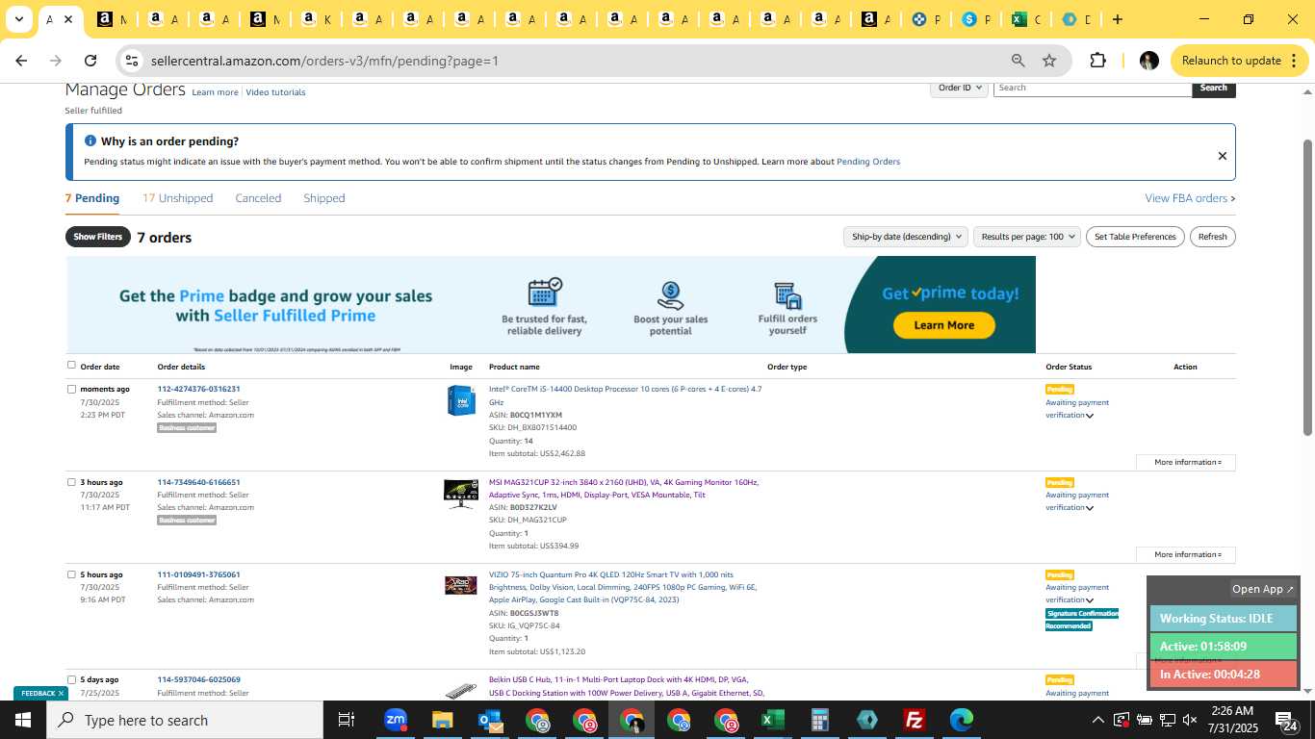This screenshot has width=1315, height=739.
Task: Open the Results per page: 100 dropdown
Action: point(1026,237)
